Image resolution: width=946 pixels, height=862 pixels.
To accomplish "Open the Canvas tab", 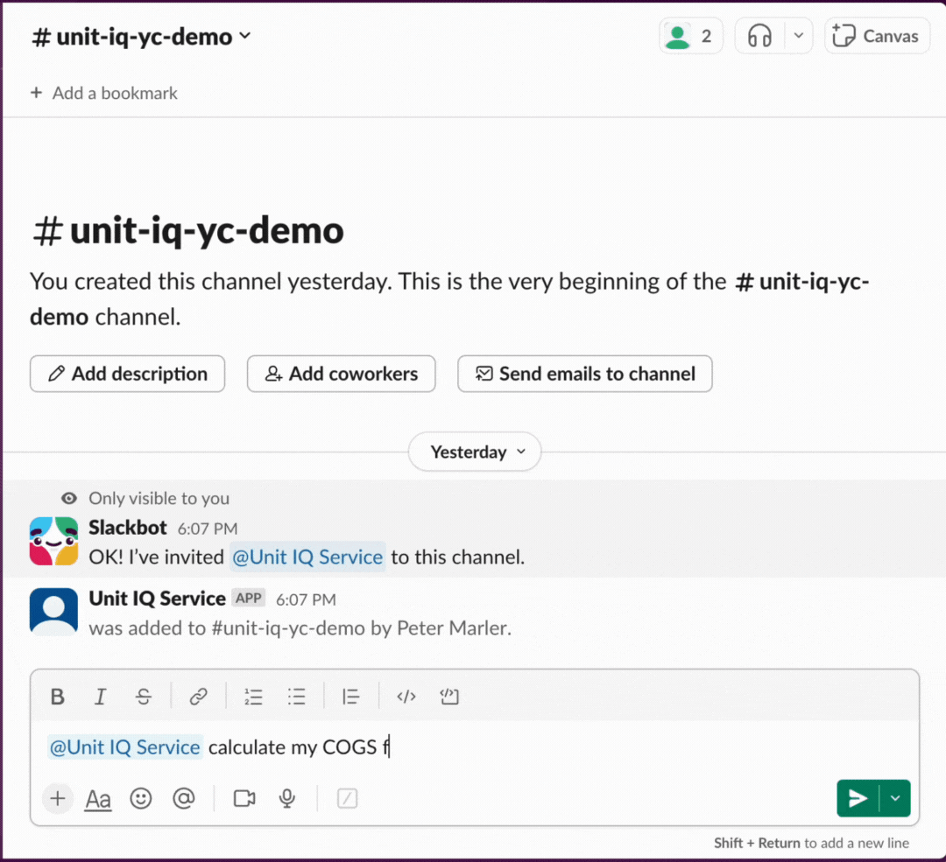I will [877, 37].
